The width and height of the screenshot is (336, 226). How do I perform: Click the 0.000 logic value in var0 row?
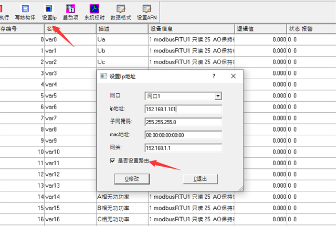261,39
